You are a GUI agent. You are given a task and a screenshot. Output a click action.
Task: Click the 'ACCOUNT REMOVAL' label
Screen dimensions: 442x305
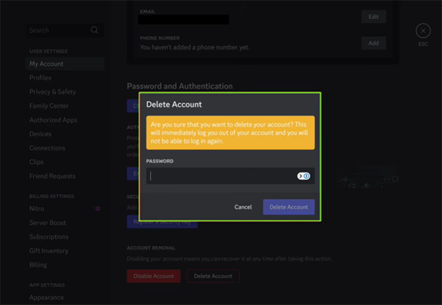click(x=151, y=248)
